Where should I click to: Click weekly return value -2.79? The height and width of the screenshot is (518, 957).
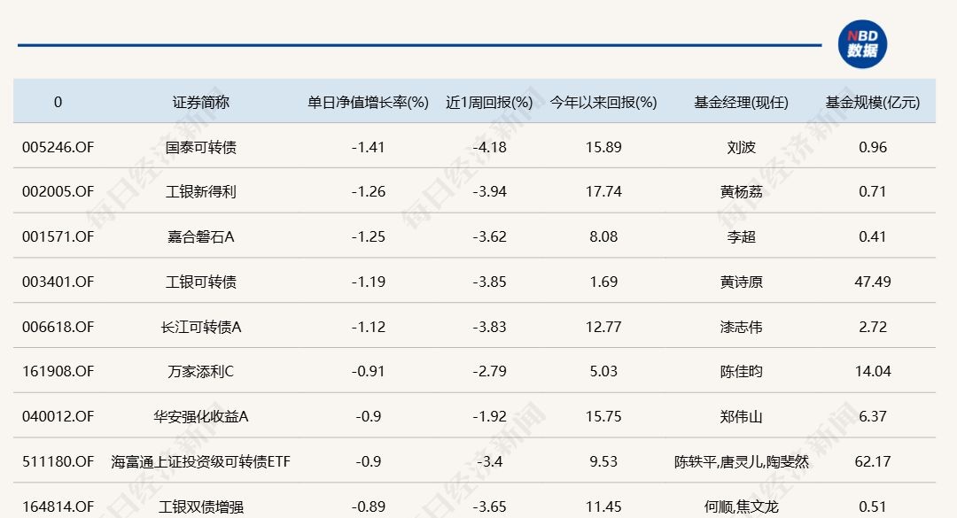pos(489,371)
